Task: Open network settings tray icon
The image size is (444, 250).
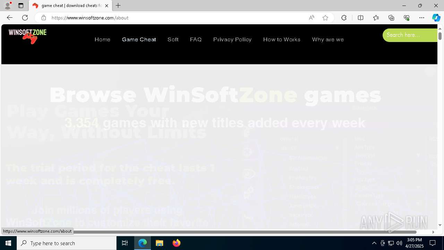Action: tap(391, 243)
